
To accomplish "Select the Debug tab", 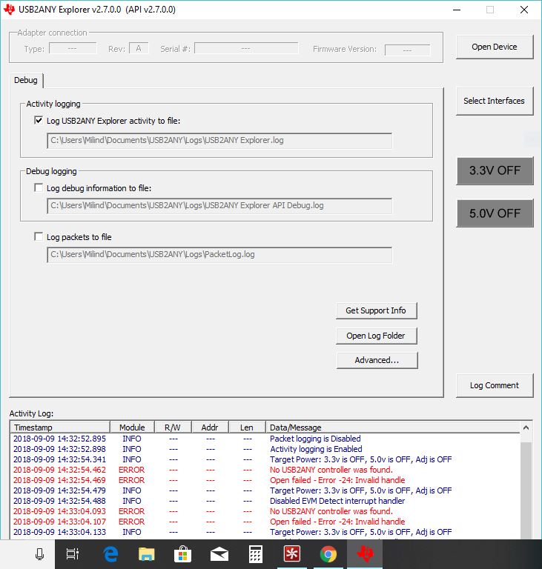I will (26, 80).
